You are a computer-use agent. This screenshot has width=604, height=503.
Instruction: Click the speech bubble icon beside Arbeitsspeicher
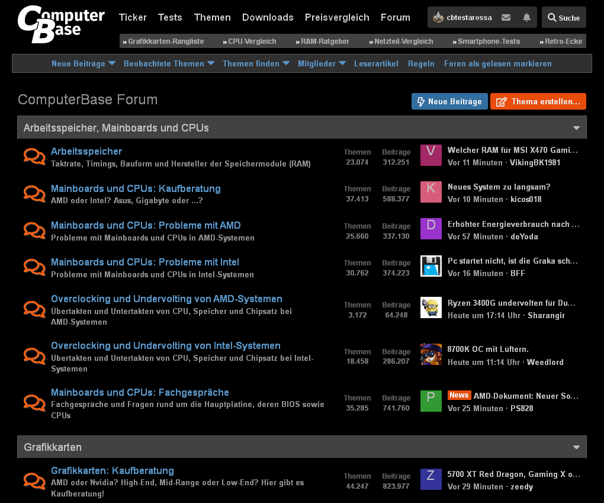pyautogui.click(x=34, y=156)
